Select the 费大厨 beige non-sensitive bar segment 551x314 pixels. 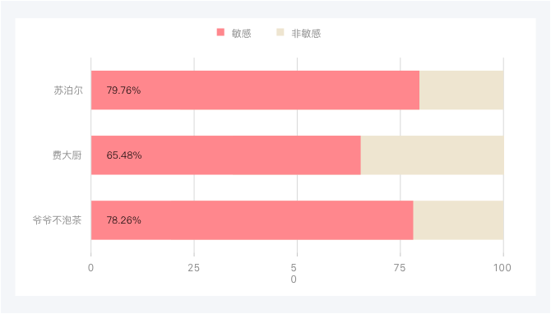(x=433, y=155)
